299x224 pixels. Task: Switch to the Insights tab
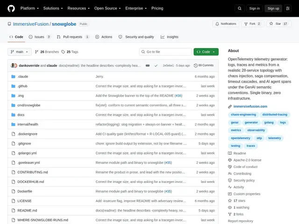click(x=170, y=37)
